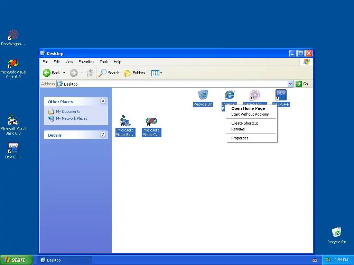Viewport: 354px width, 265px height.
Task: Select Microsoft Visual C++ 6.0 desktop shortcut
Action: tap(13, 69)
